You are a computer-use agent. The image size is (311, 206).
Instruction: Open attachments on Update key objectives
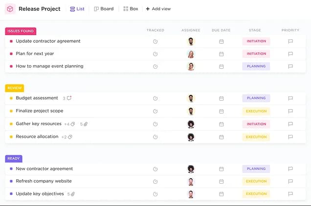tap(71, 194)
